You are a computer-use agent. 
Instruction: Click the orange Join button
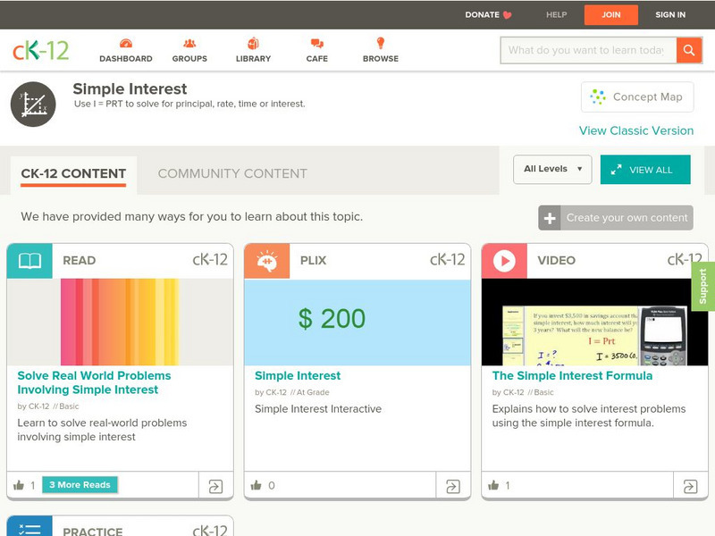[611, 15]
